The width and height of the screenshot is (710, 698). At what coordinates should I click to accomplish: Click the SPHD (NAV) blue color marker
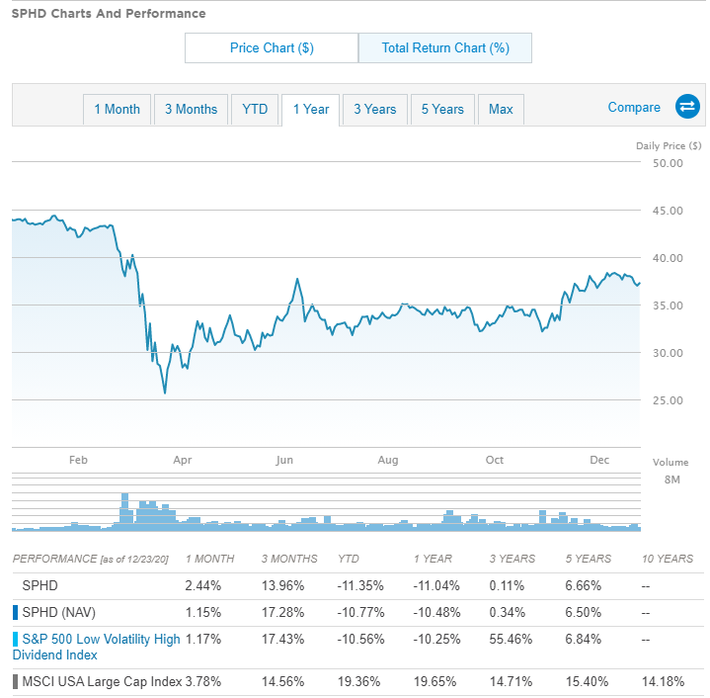pyautogui.click(x=16, y=612)
